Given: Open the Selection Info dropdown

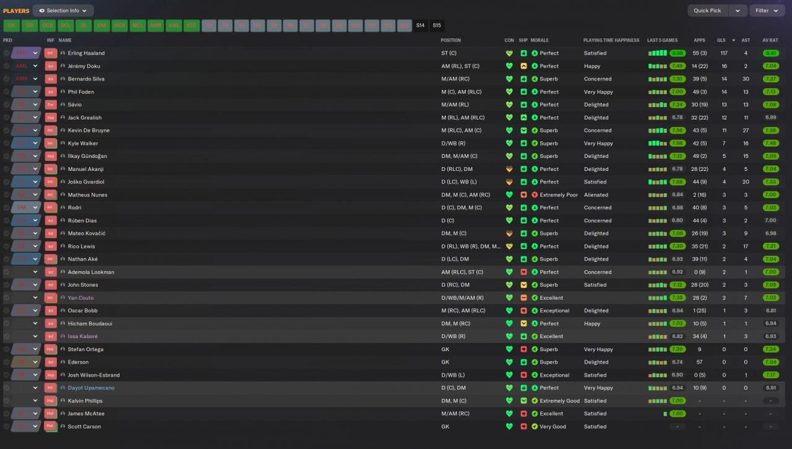Looking at the screenshot, I should [x=63, y=11].
